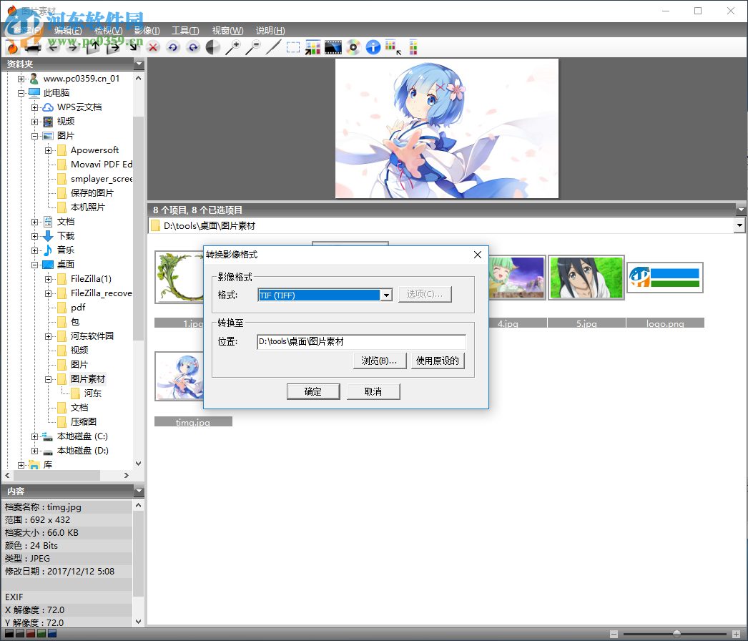Select the logo.png thumbnail
748x641 pixels.
click(665, 278)
